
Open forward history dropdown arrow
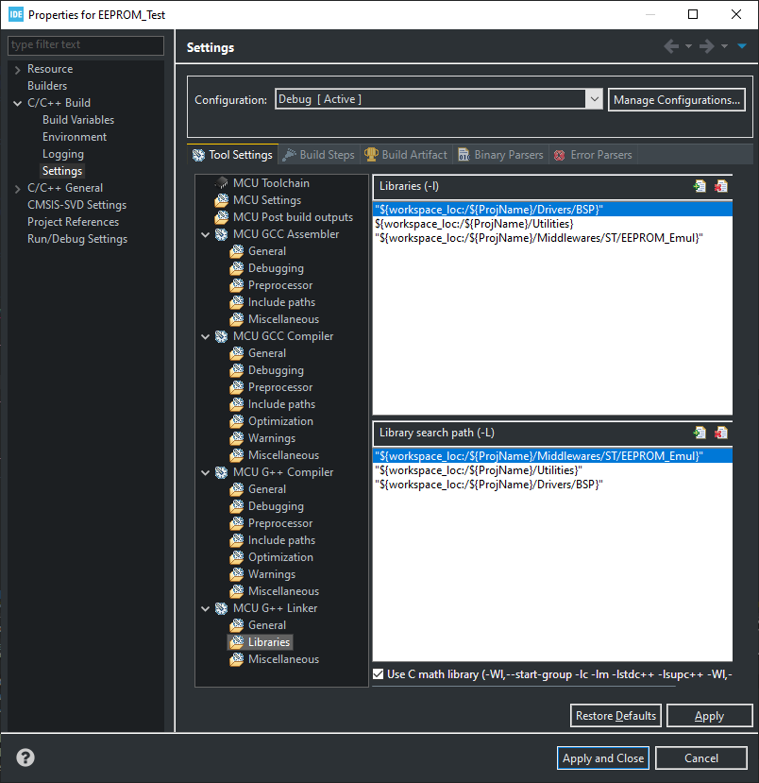(x=724, y=46)
